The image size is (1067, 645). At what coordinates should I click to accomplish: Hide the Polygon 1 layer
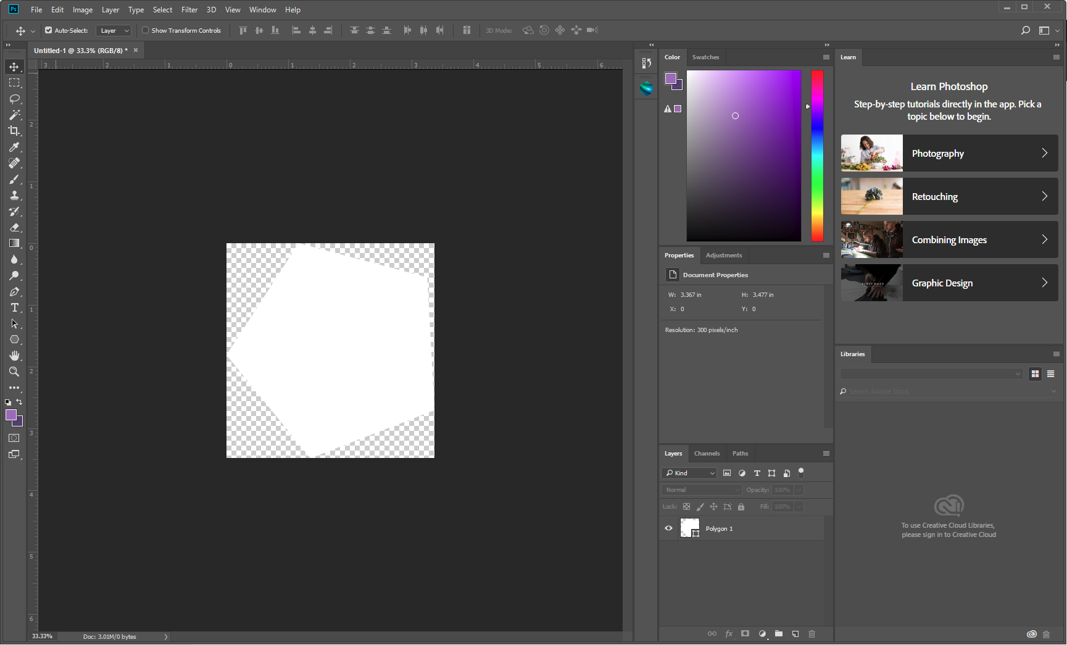[x=668, y=528]
